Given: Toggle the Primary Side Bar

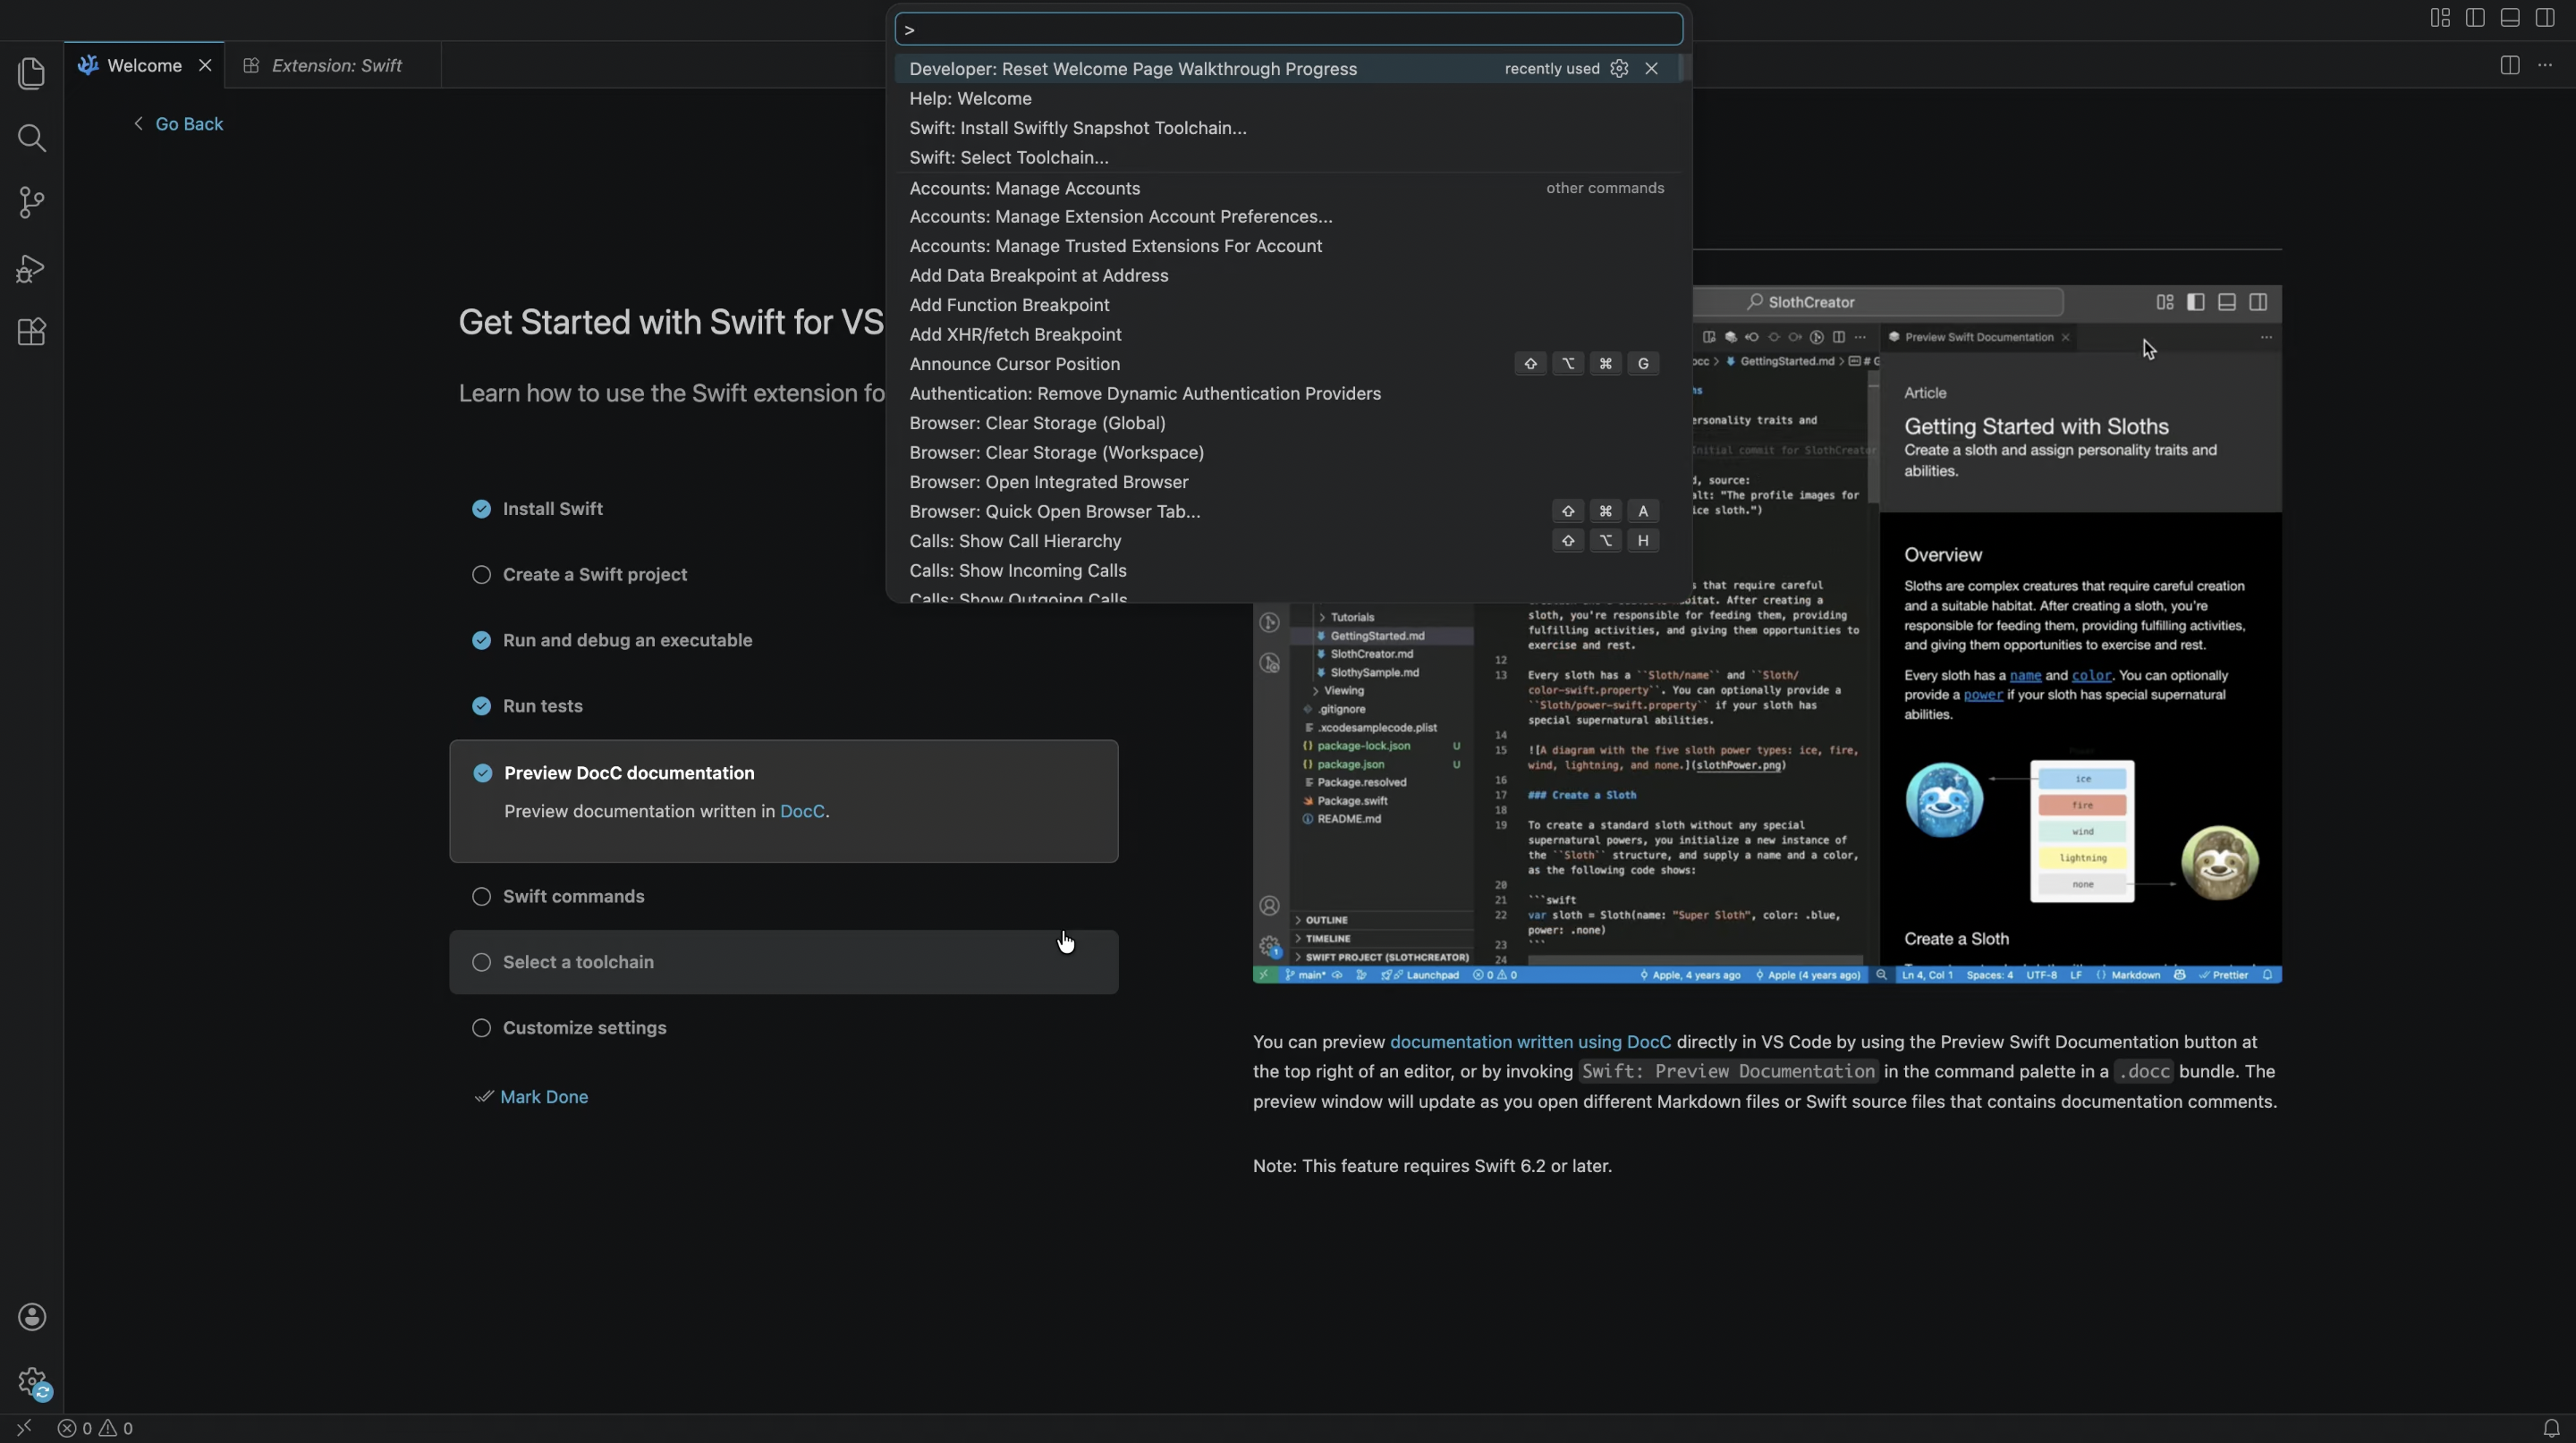Looking at the screenshot, I should click(x=2475, y=18).
